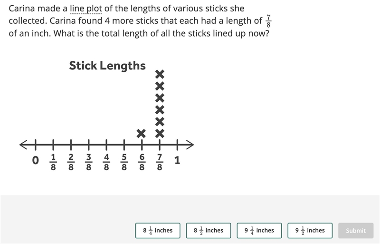380x244 pixels.
Task: Click the 0 label on number line
Action: point(35,160)
